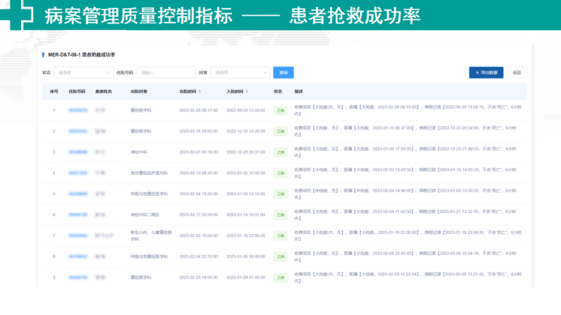The image size is (561, 315).
Task: Select discharge time 2023-02-04 23:33:00
Action: 199,257
